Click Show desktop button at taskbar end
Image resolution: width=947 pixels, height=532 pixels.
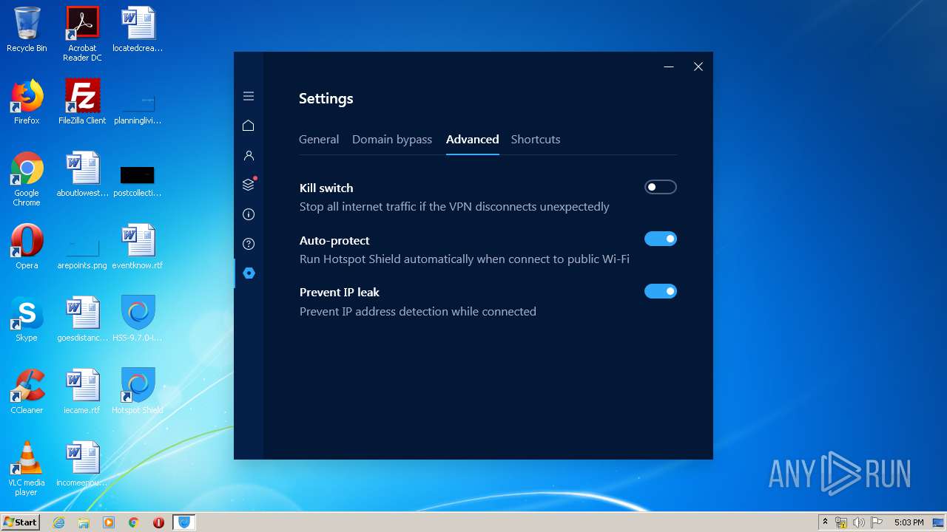coord(939,522)
